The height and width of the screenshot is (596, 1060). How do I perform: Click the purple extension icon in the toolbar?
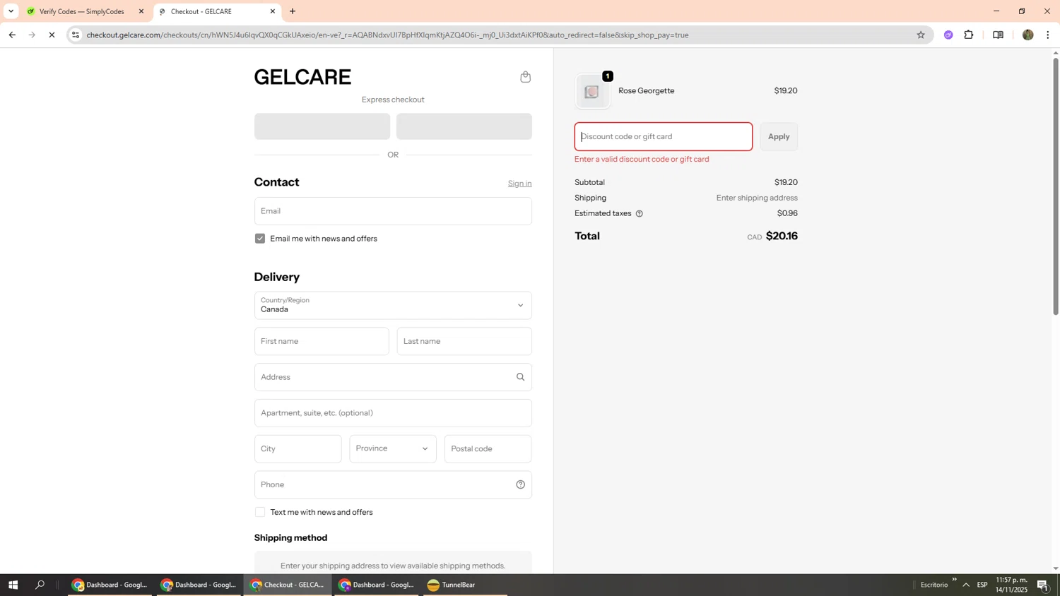click(948, 35)
